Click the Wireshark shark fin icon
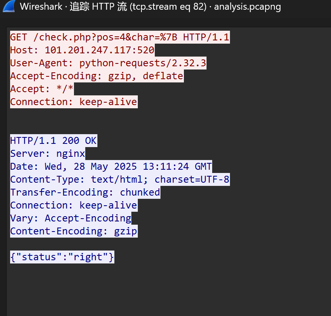The width and height of the screenshot is (331, 316). (x=9, y=6)
